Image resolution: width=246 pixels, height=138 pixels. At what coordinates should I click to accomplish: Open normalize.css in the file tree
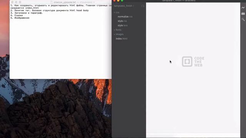pyautogui.click(x=125, y=16)
